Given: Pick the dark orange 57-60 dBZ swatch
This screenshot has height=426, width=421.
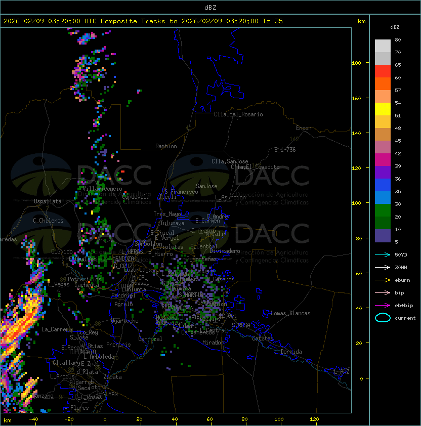Looking at the screenshot, I should pos(383,83).
